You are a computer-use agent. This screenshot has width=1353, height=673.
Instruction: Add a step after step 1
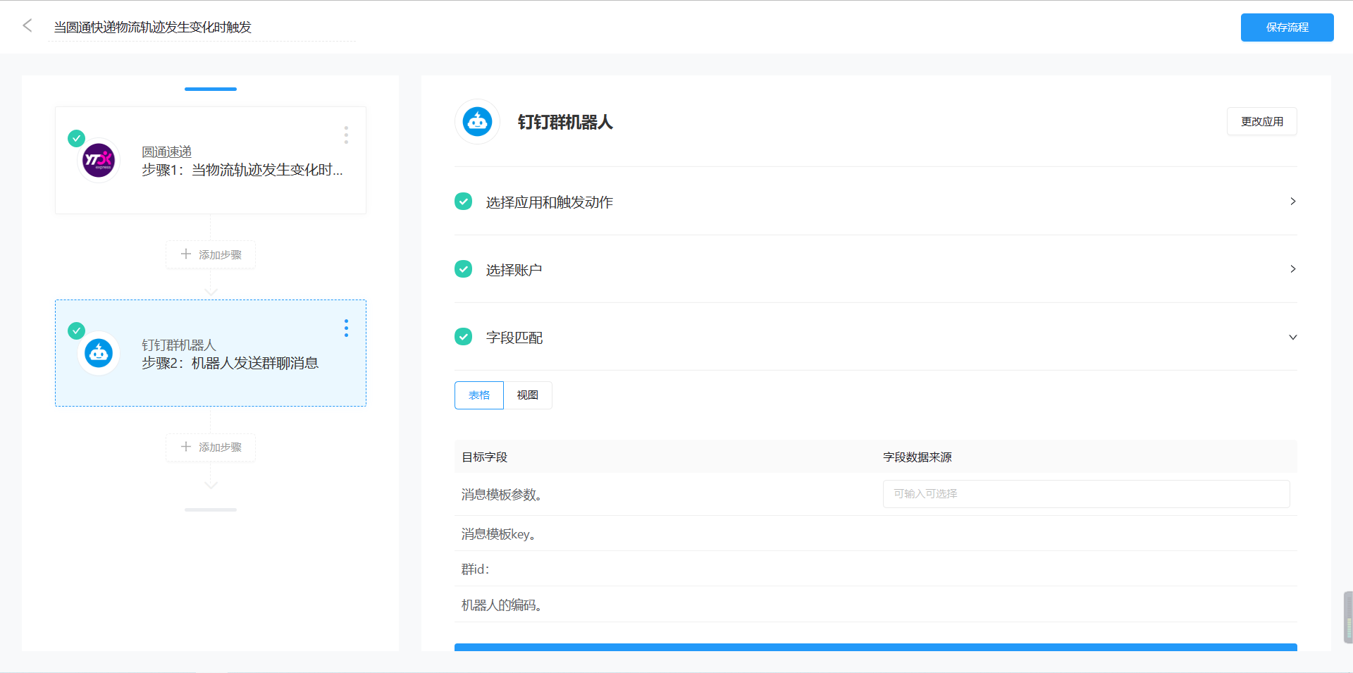211,254
